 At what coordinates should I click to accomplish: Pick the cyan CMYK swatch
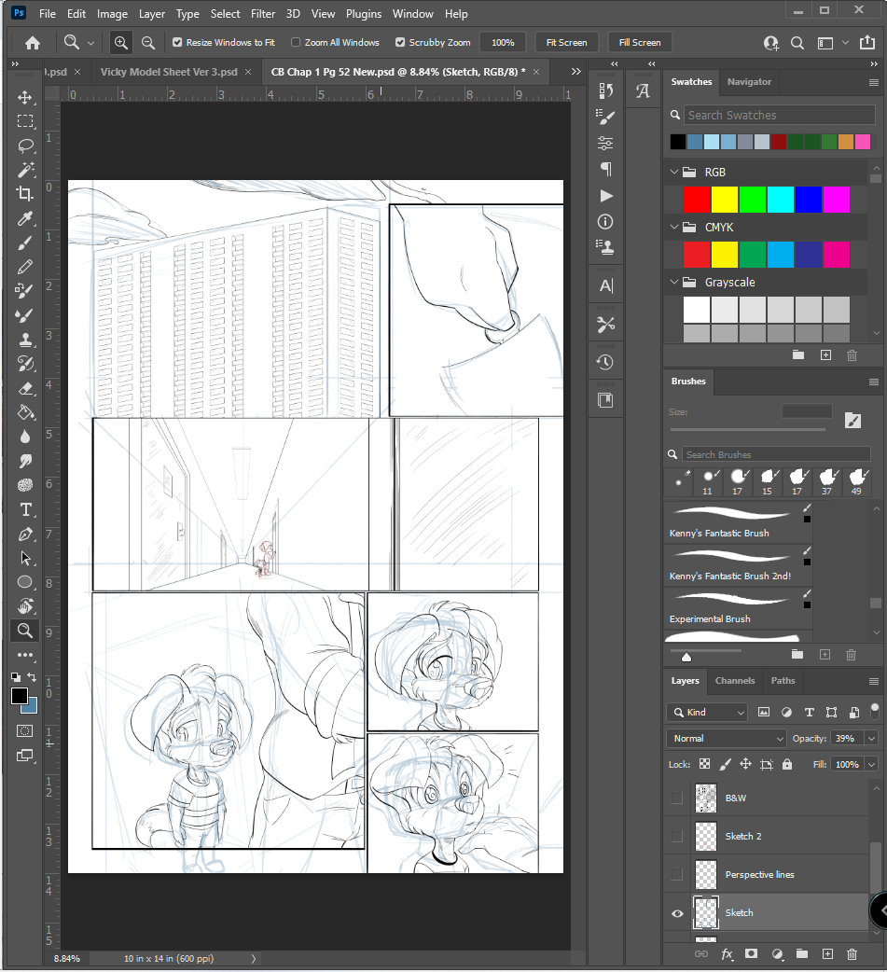(781, 254)
